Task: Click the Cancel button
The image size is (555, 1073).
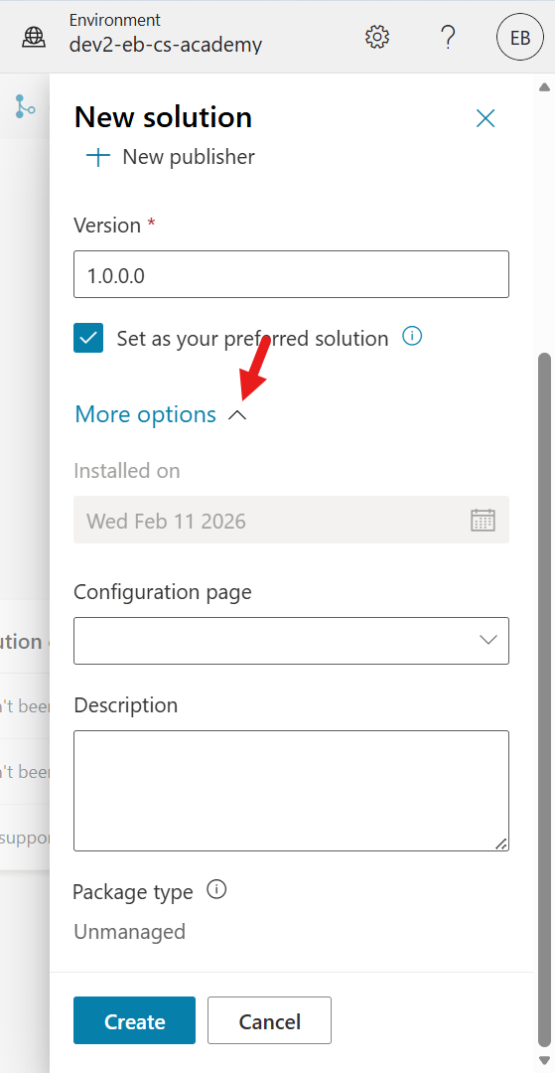Action: pos(269,1020)
